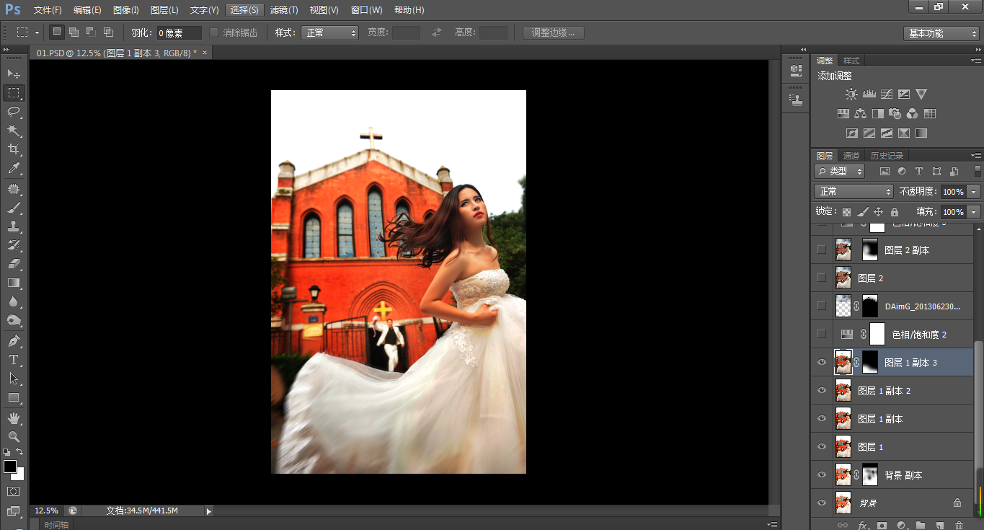Show the 色相/饱和度 2 layer
The width and height of the screenshot is (984, 530).
(x=822, y=334)
